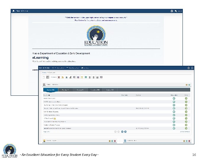Click Log In in the back window header
Screen dimensions: 213x160
pos(180,11)
